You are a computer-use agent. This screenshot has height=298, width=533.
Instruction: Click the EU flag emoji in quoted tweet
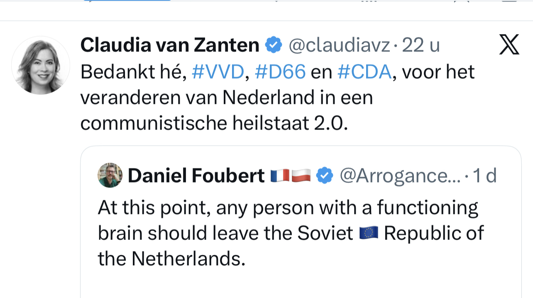tap(369, 233)
